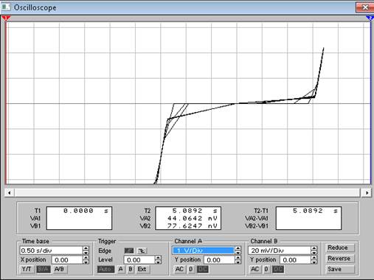Image resolution: width=374 pixels, height=280 pixels.
Task: Set trigger mode to Auto
Action: 105,269
